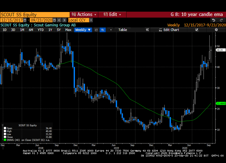The width and height of the screenshot is (226, 163).
Task: Click the start date 12/15/2017 field
Action: pos(12,20)
